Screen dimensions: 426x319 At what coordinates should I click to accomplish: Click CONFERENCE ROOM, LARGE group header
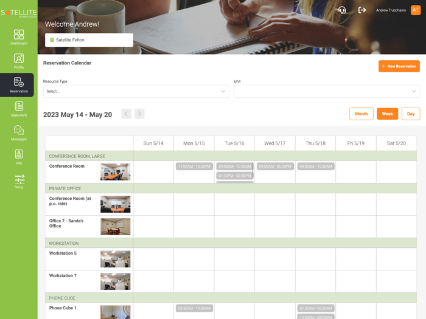[77, 156]
